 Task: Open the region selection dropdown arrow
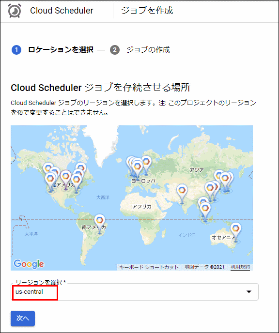pyautogui.click(x=249, y=291)
